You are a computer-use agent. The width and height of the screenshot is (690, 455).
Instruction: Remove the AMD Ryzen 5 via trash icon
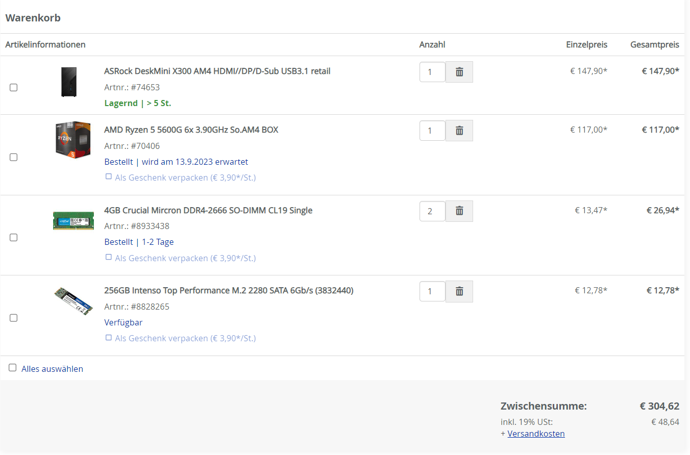click(x=459, y=130)
